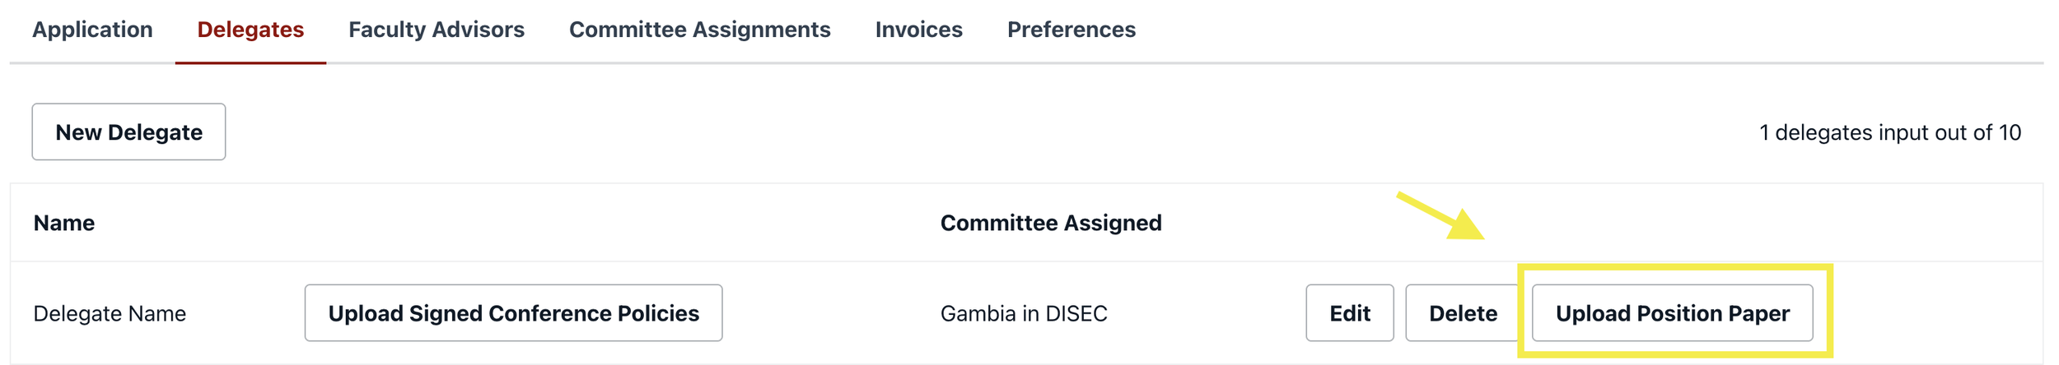Select the Delegate Name cell text

tap(110, 314)
